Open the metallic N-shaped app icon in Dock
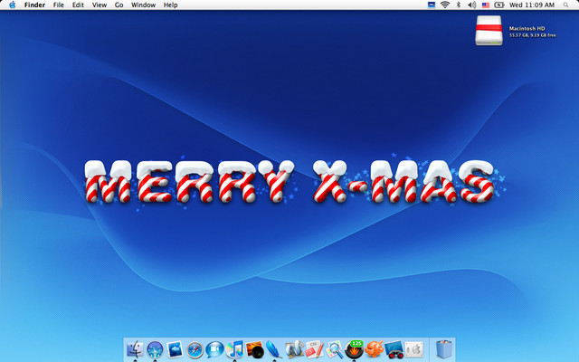Screen dimensions: 579x362 pyautogui.click(x=294, y=349)
